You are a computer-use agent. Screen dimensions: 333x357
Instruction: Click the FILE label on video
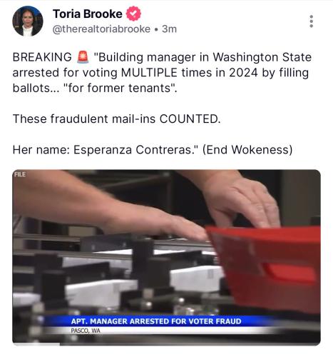20,174
